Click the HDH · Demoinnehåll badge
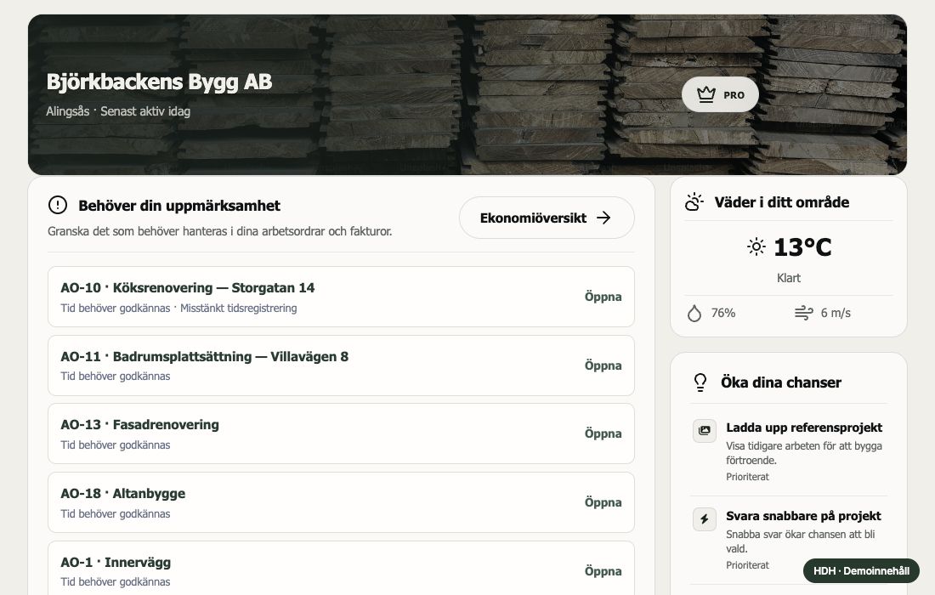 861,571
